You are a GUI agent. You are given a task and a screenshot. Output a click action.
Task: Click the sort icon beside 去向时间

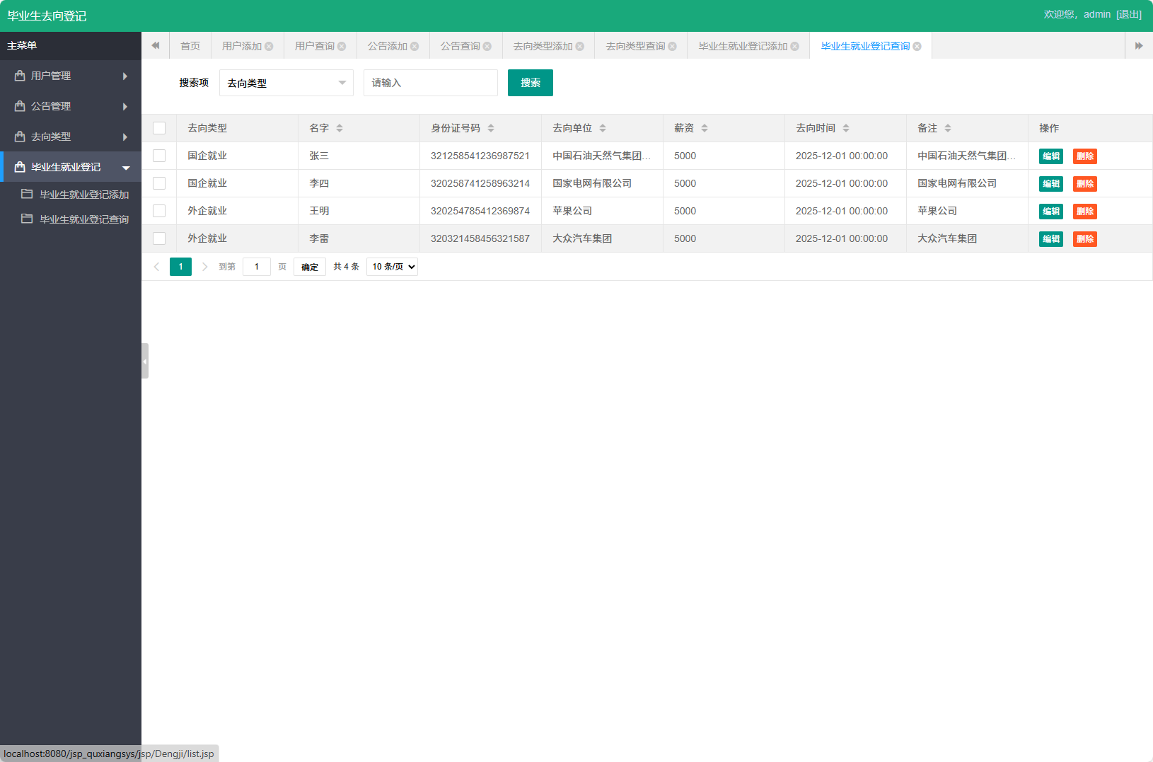(846, 128)
